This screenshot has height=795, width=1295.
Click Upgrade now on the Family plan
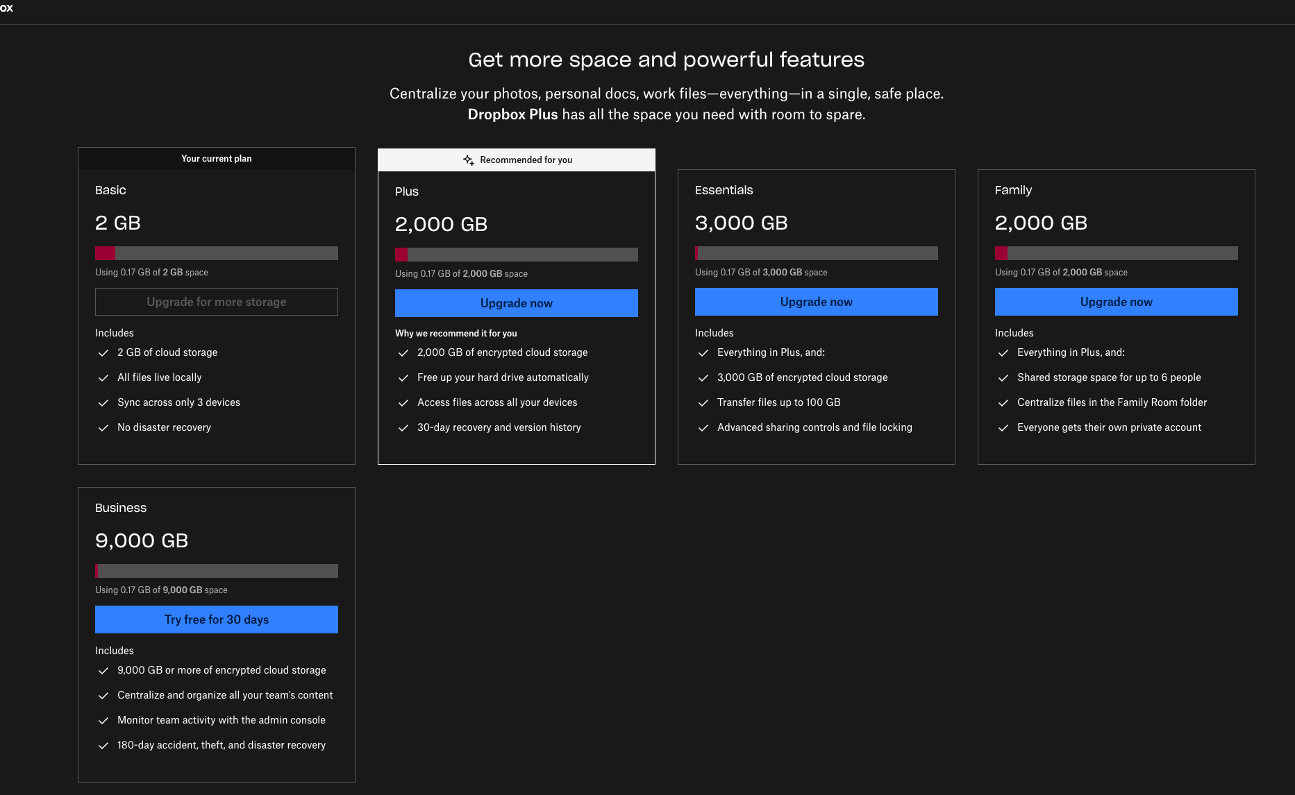coord(1117,302)
